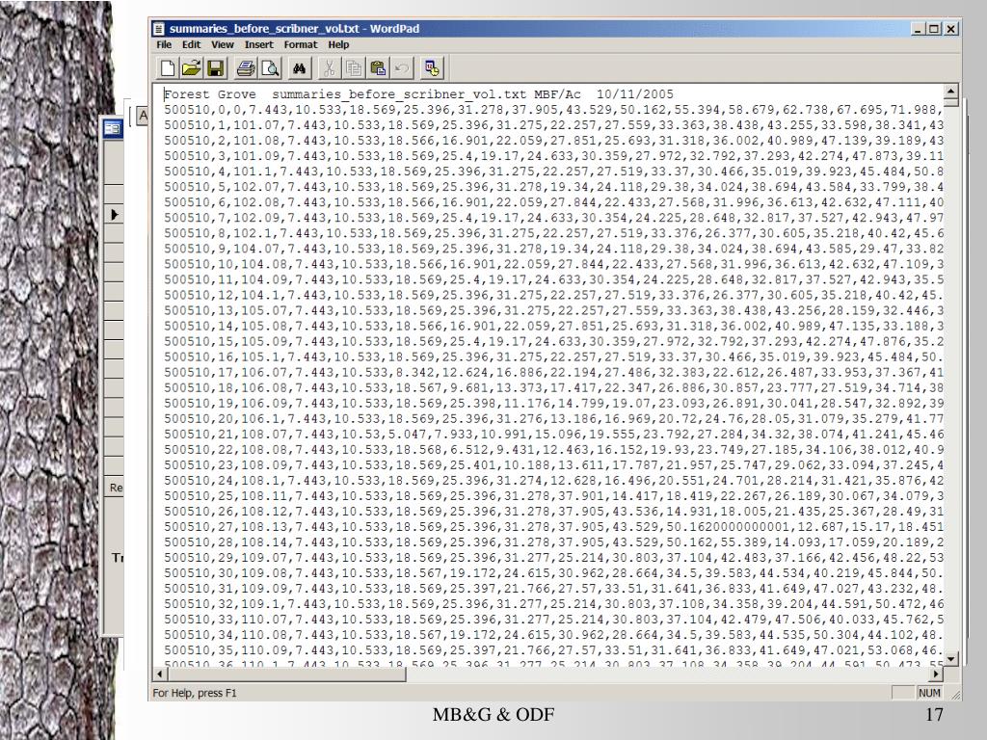Open Print Preview from the toolbar
Viewport: 987px width, 740px height.
click(270, 68)
